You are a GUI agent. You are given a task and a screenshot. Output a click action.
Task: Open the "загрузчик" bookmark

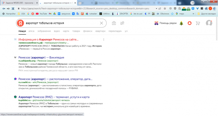(x=64, y=14)
